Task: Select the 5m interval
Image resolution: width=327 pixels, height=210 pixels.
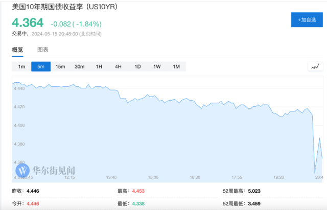Action: click(41, 66)
